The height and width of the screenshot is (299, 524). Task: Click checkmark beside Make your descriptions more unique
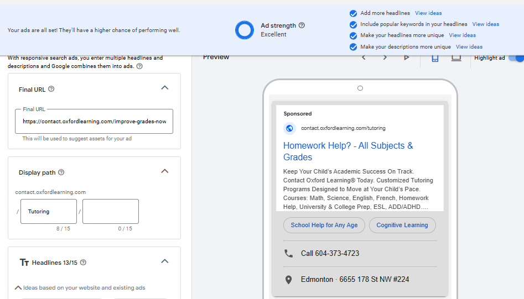tap(353, 47)
